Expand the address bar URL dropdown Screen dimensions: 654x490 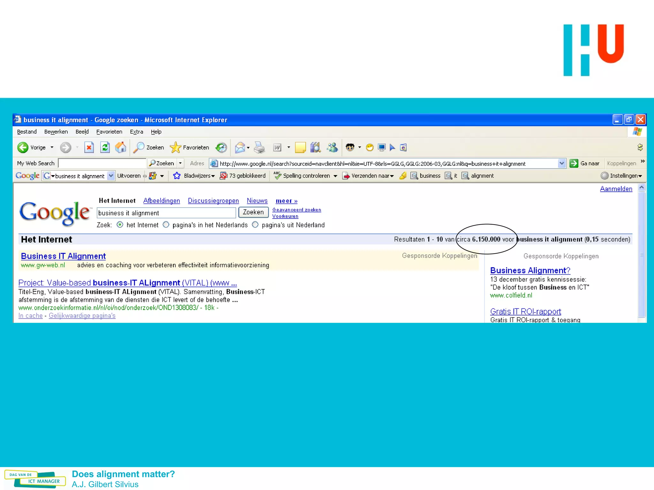(x=561, y=163)
